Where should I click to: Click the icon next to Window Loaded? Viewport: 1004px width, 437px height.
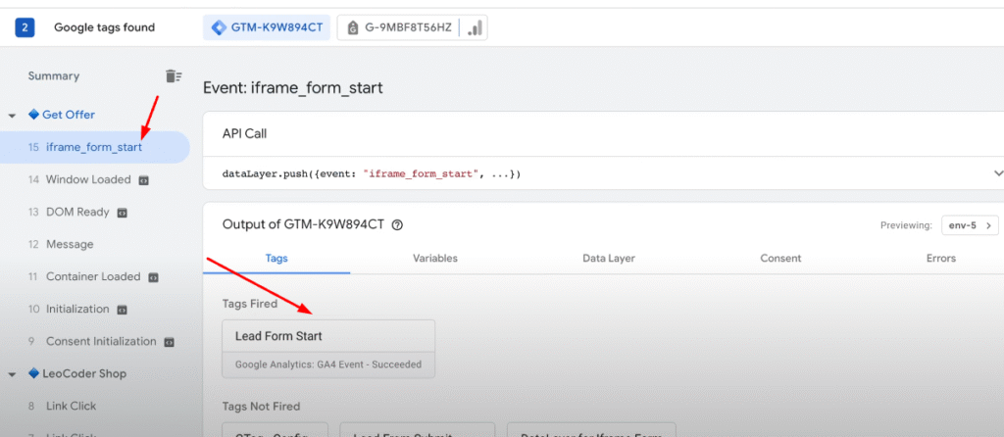pos(143,180)
